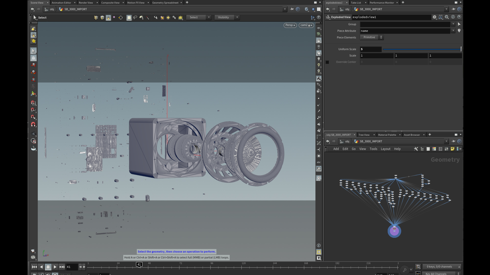
Task: Click the box picking selection icon
Action: click(129, 18)
